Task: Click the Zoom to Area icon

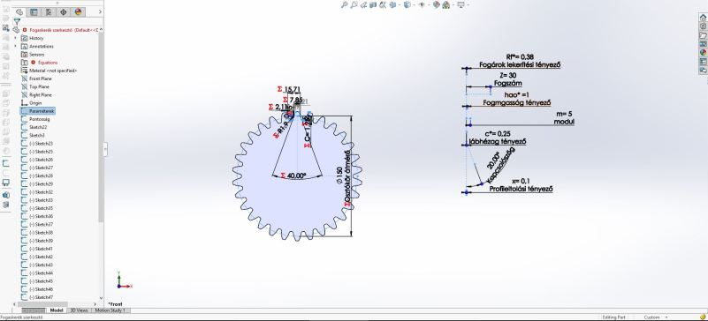Action: 354,5
